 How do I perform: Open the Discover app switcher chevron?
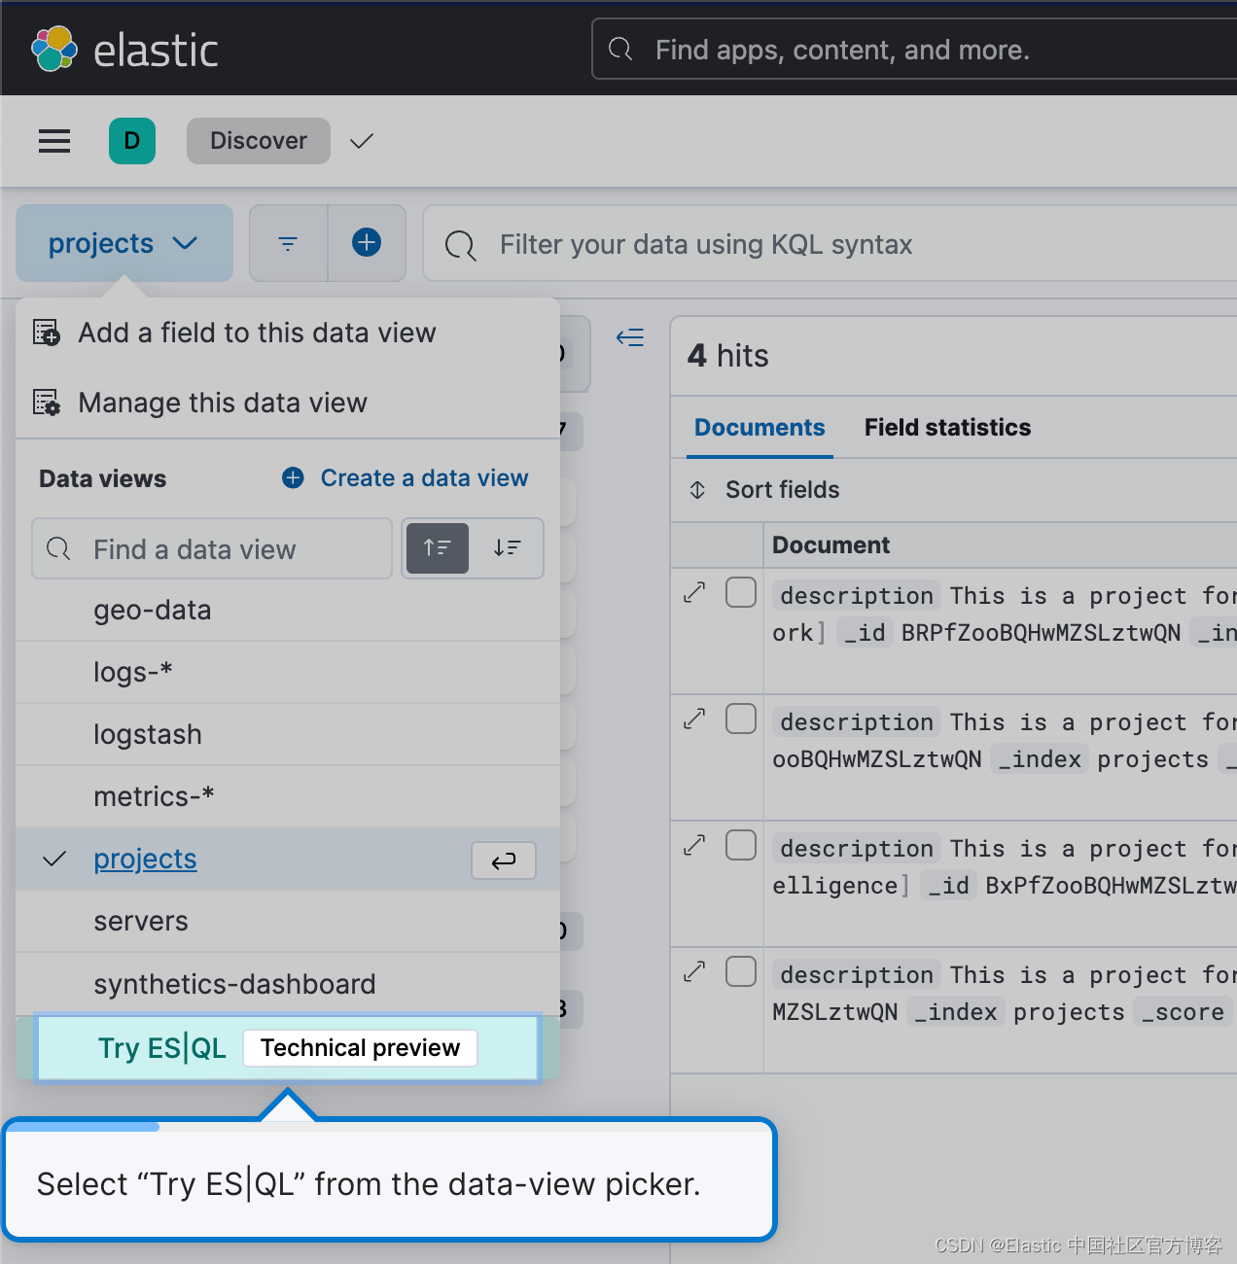click(x=361, y=140)
